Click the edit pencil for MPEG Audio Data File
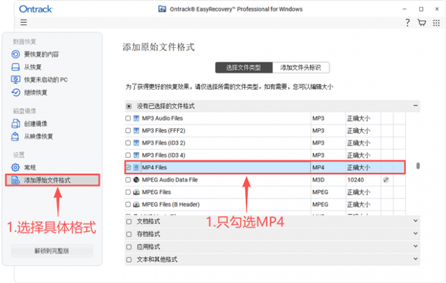The height and width of the screenshot is (283, 446). point(386,179)
